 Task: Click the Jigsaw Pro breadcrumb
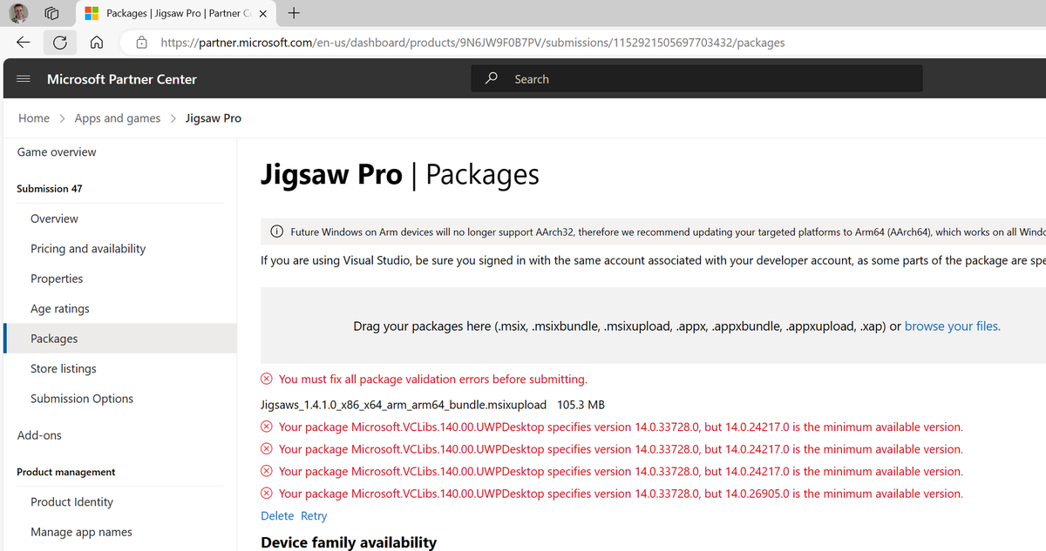tap(214, 118)
